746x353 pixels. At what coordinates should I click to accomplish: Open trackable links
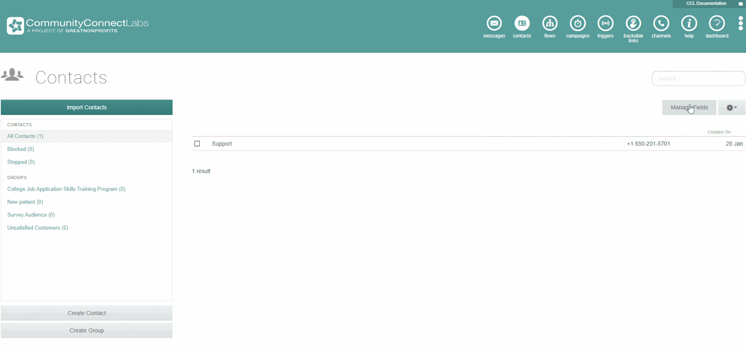pyautogui.click(x=633, y=29)
